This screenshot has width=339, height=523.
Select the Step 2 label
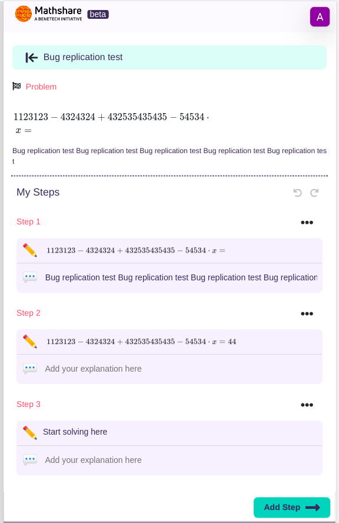[x=28, y=313]
